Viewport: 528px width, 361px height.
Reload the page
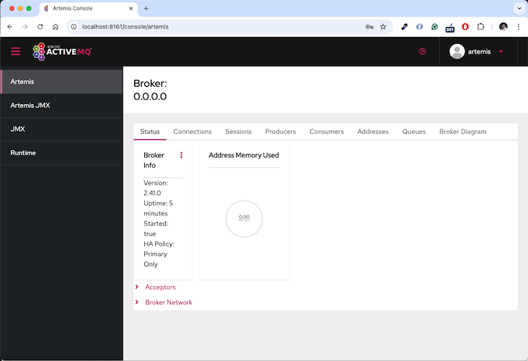40,26
